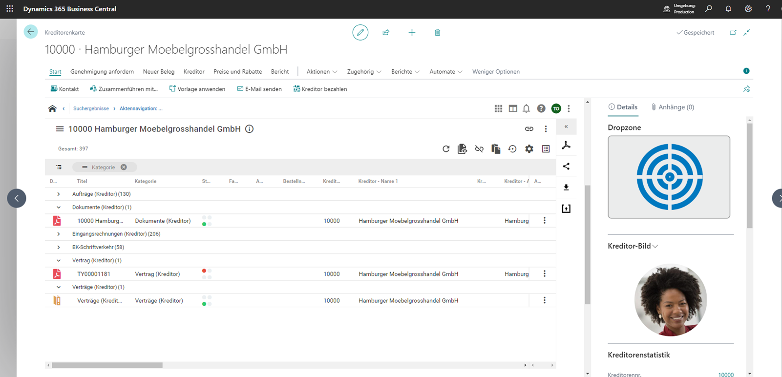Collapse the page with the shrink arrows icon
The height and width of the screenshot is (377, 782).
(747, 32)
